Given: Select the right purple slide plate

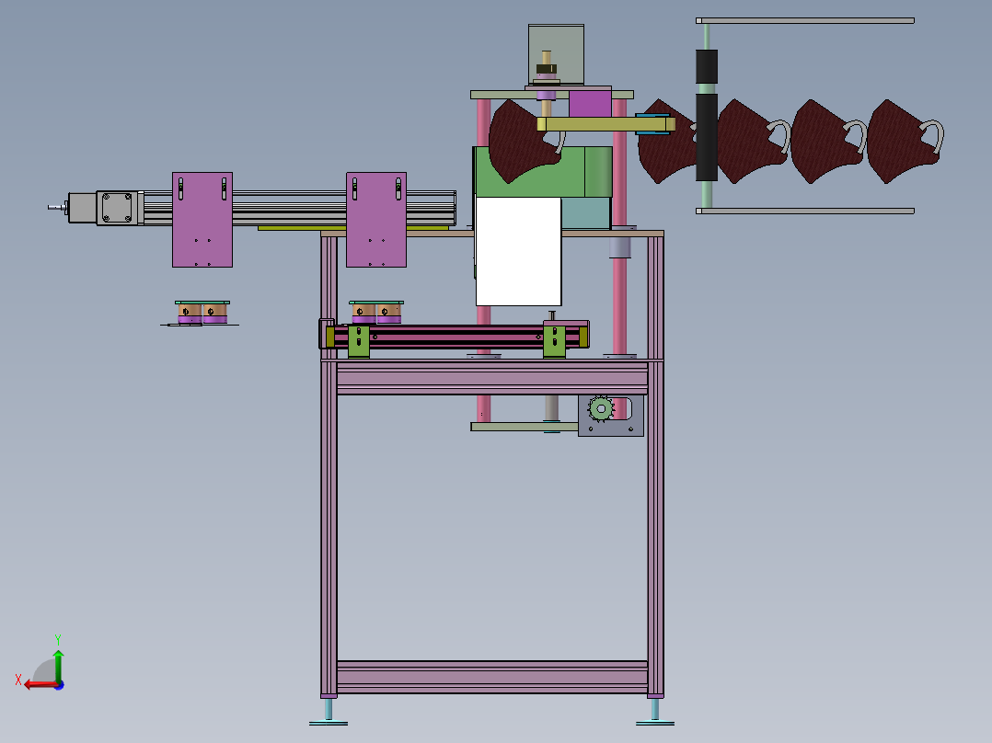Looking at the screenshot, I should pos(376,220).
